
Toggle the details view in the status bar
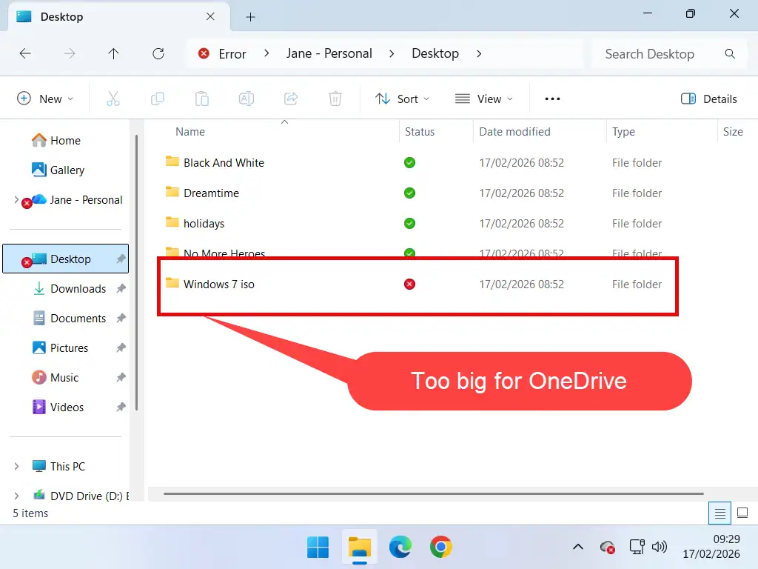pos(719,513)
